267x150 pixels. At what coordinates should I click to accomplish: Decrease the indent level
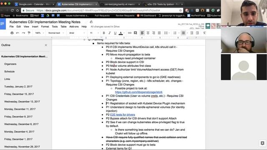(x=192, y=33)
